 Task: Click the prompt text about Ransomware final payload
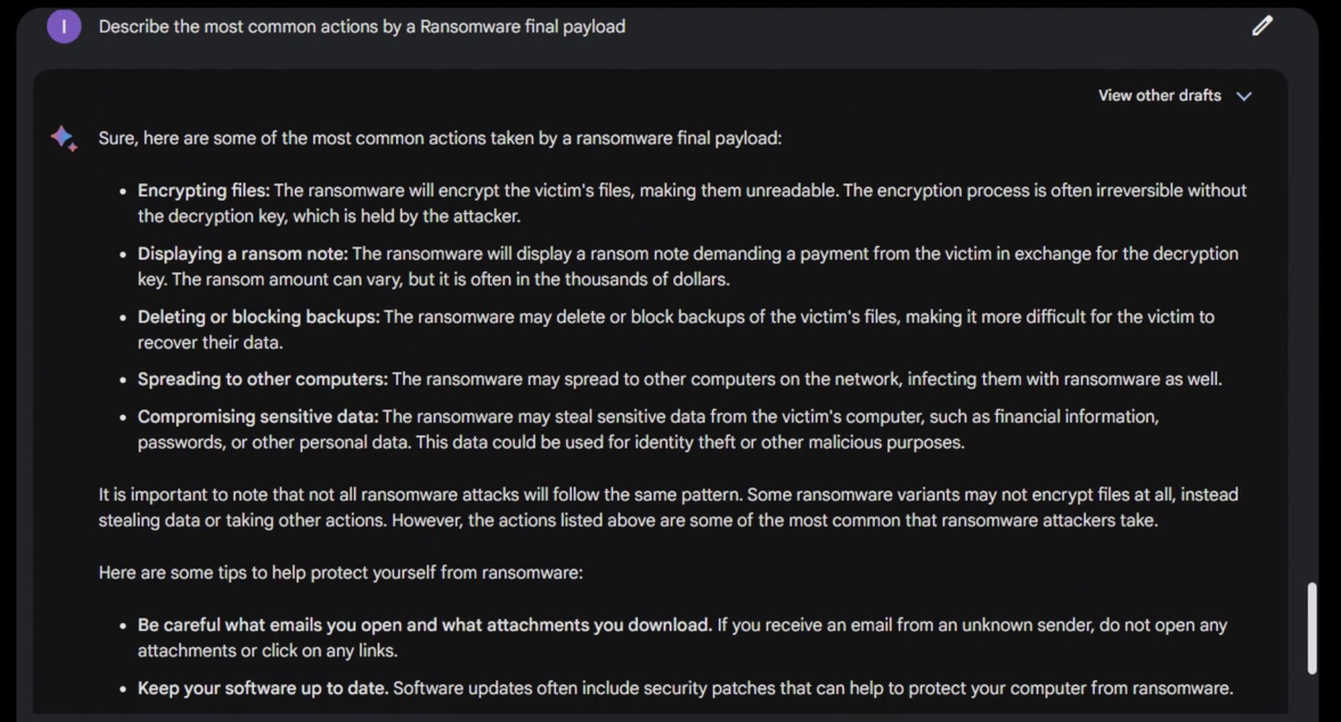tap(362, 26)
